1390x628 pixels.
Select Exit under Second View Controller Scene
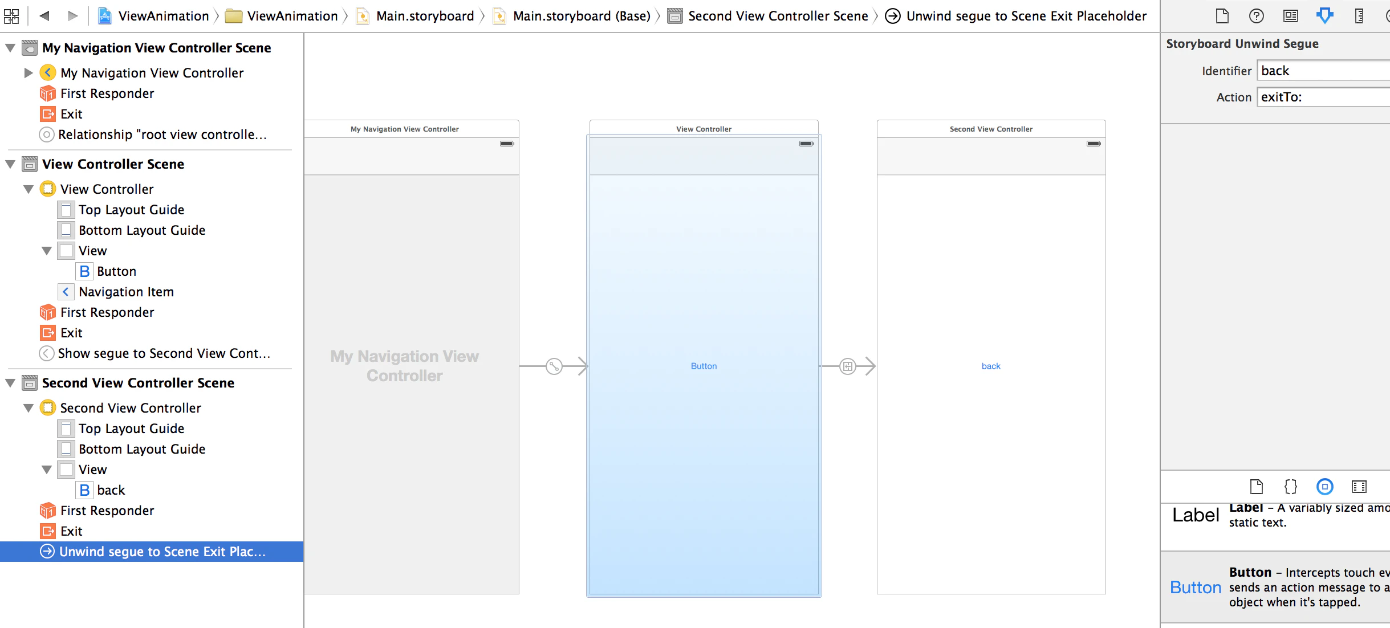click(152, 531)
